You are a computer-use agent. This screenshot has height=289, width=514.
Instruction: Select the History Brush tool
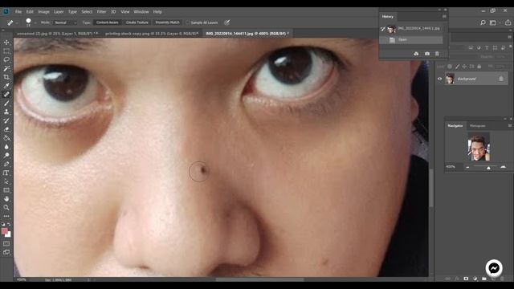tap(6, 120)
